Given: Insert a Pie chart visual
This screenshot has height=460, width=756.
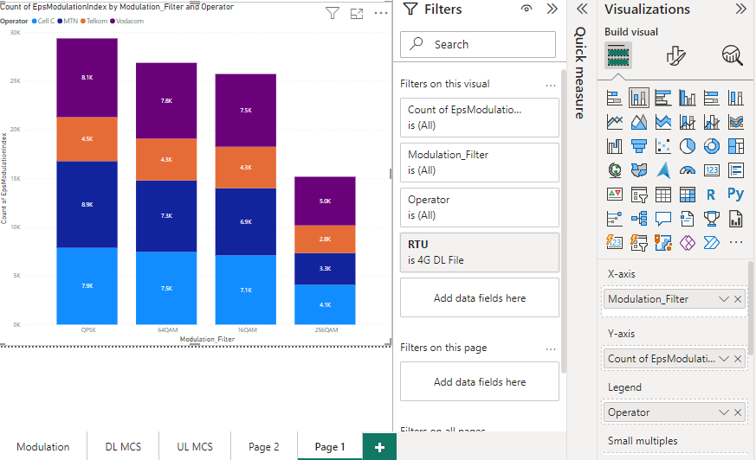Looking at the screenshot, I should click(687, 146).
